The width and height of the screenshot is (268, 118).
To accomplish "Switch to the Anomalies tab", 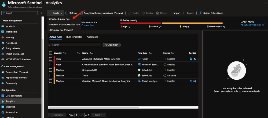I will (92, 37).
